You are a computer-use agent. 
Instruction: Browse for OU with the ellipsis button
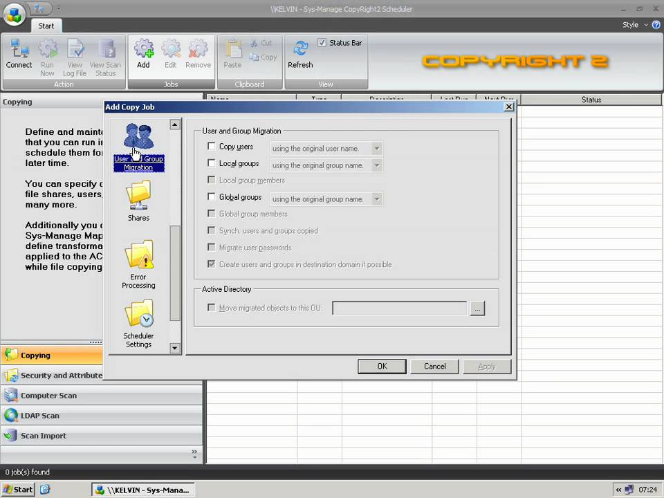click(x=477, y=308)
